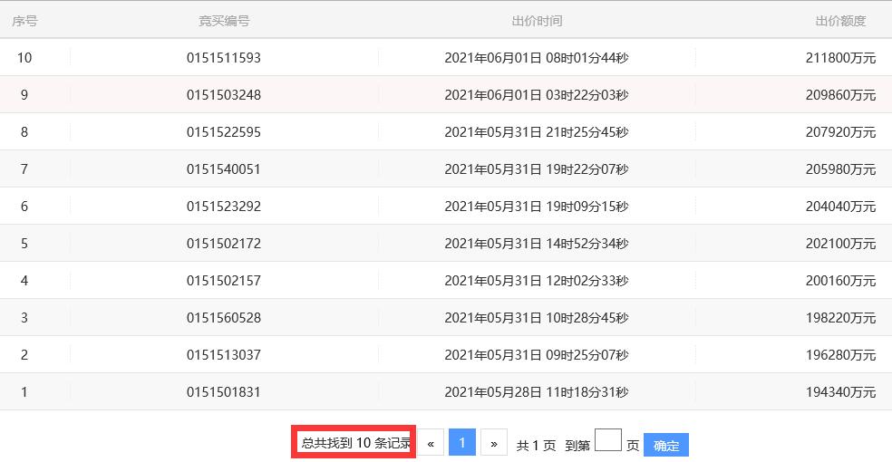Click serial number 10 cell
The width and height of the screenshot is (892, 462).
click(x=24, y=57)
